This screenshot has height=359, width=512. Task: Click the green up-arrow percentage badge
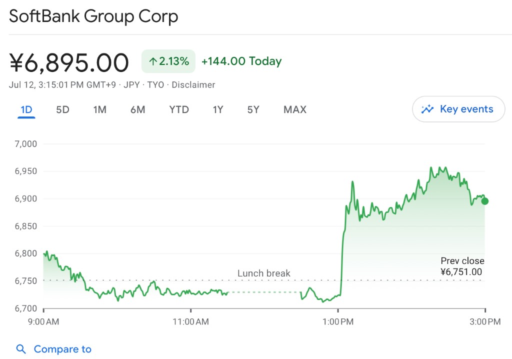coord(168,61)
